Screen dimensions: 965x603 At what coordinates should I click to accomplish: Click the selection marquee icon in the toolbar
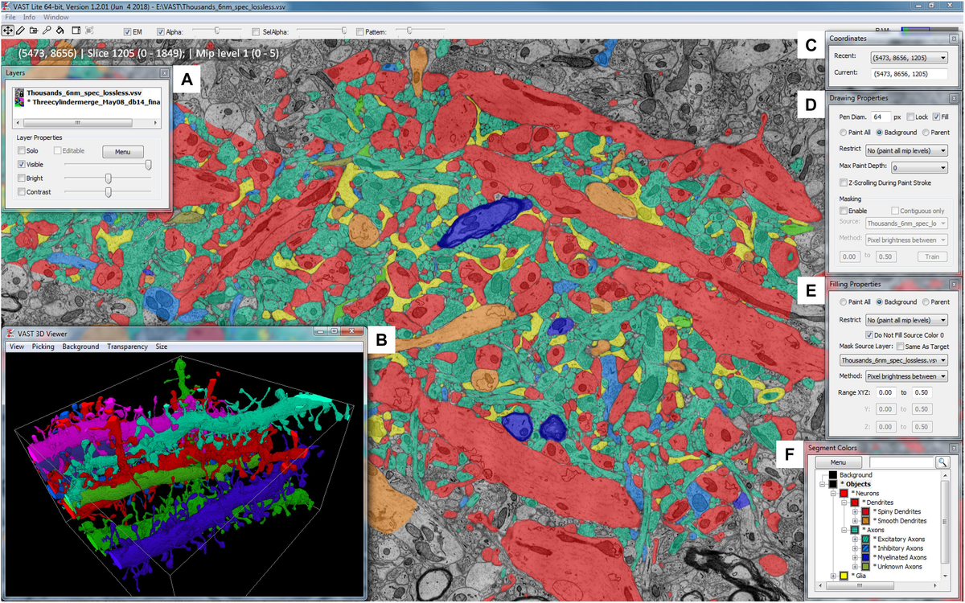click(91, 30)
